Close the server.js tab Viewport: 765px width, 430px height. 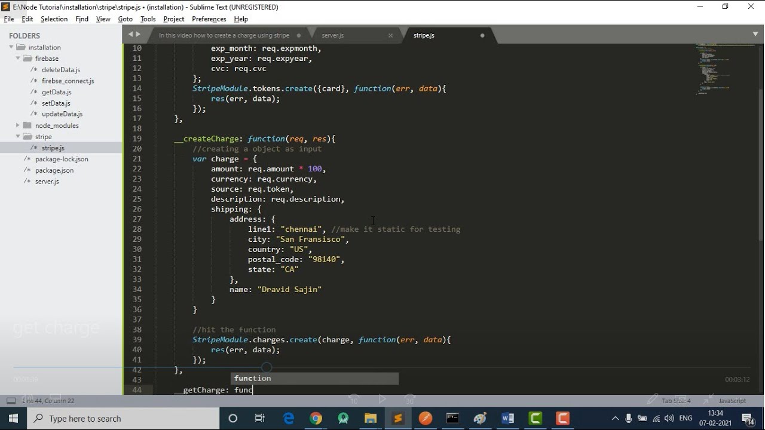pyautogui.click(x=391, y=35)
